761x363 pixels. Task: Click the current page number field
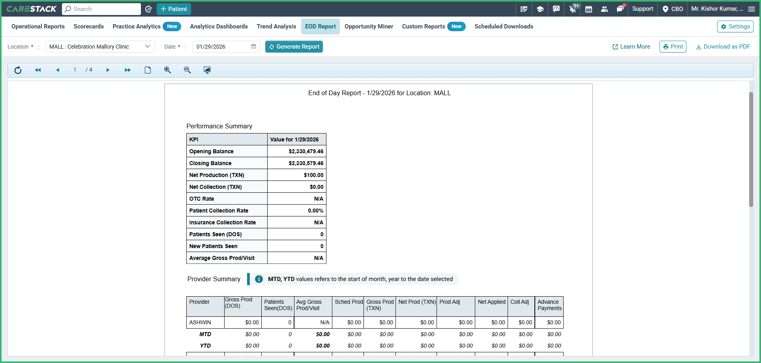[x=75, y=70]
